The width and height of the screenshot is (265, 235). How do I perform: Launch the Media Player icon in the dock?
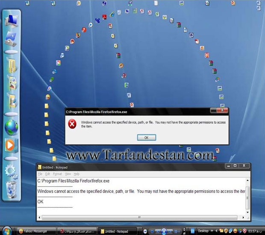(x=11, y=145)
